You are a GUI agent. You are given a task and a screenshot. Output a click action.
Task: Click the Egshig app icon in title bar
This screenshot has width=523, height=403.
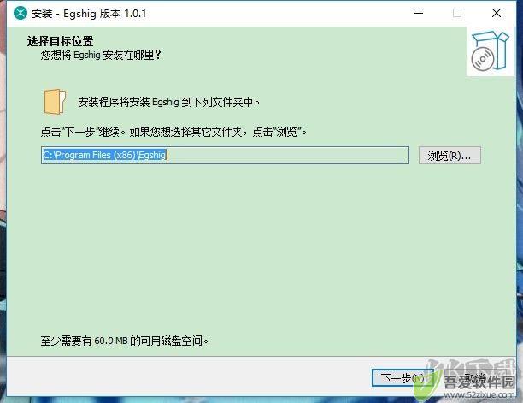(x=21, y=14)
